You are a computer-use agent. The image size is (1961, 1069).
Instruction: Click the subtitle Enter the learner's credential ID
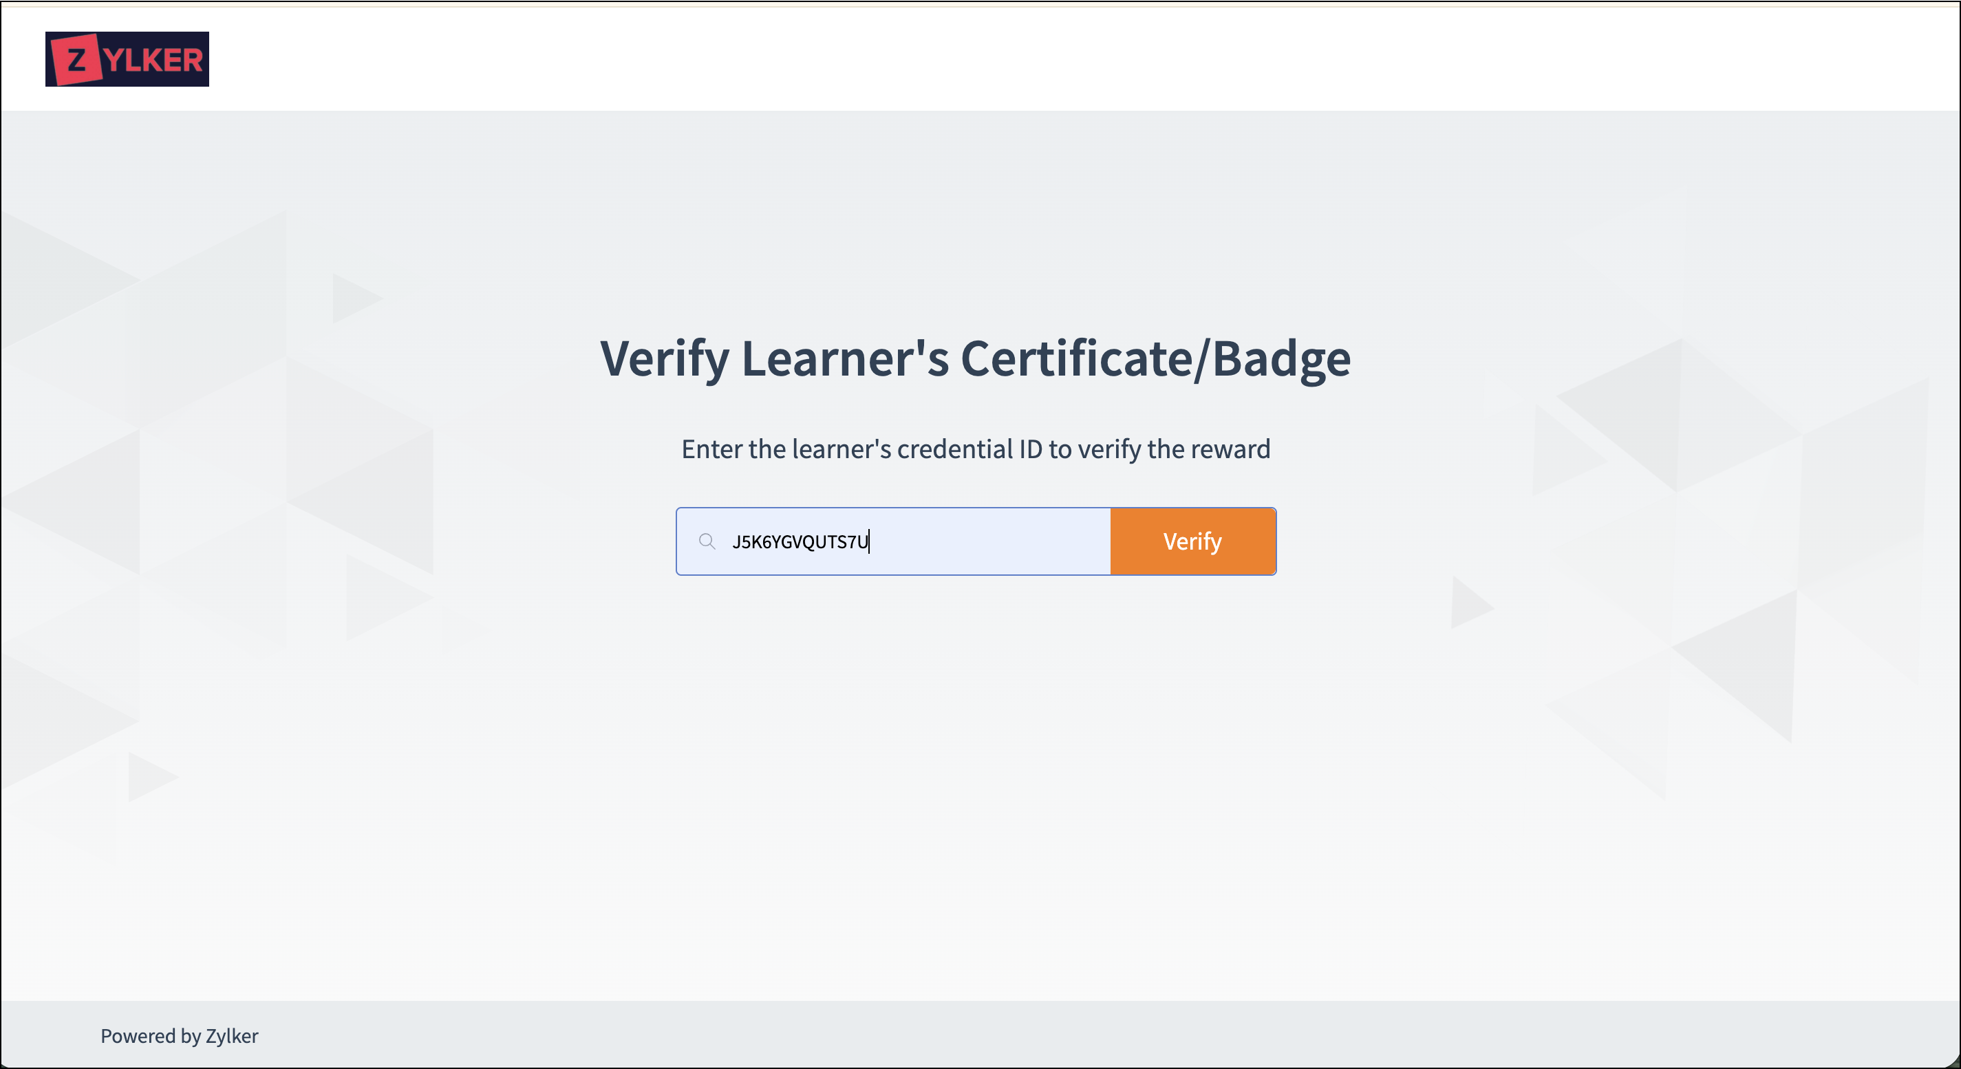pos(975,449)
